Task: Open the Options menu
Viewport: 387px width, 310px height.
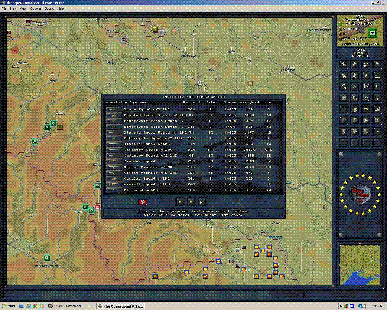Action: [35, 8]
